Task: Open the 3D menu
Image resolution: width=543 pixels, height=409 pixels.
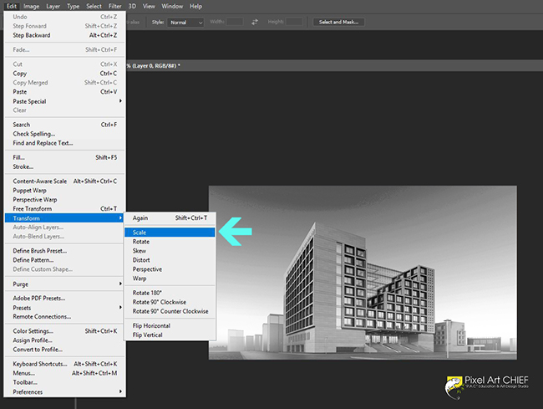Action: 132,6
